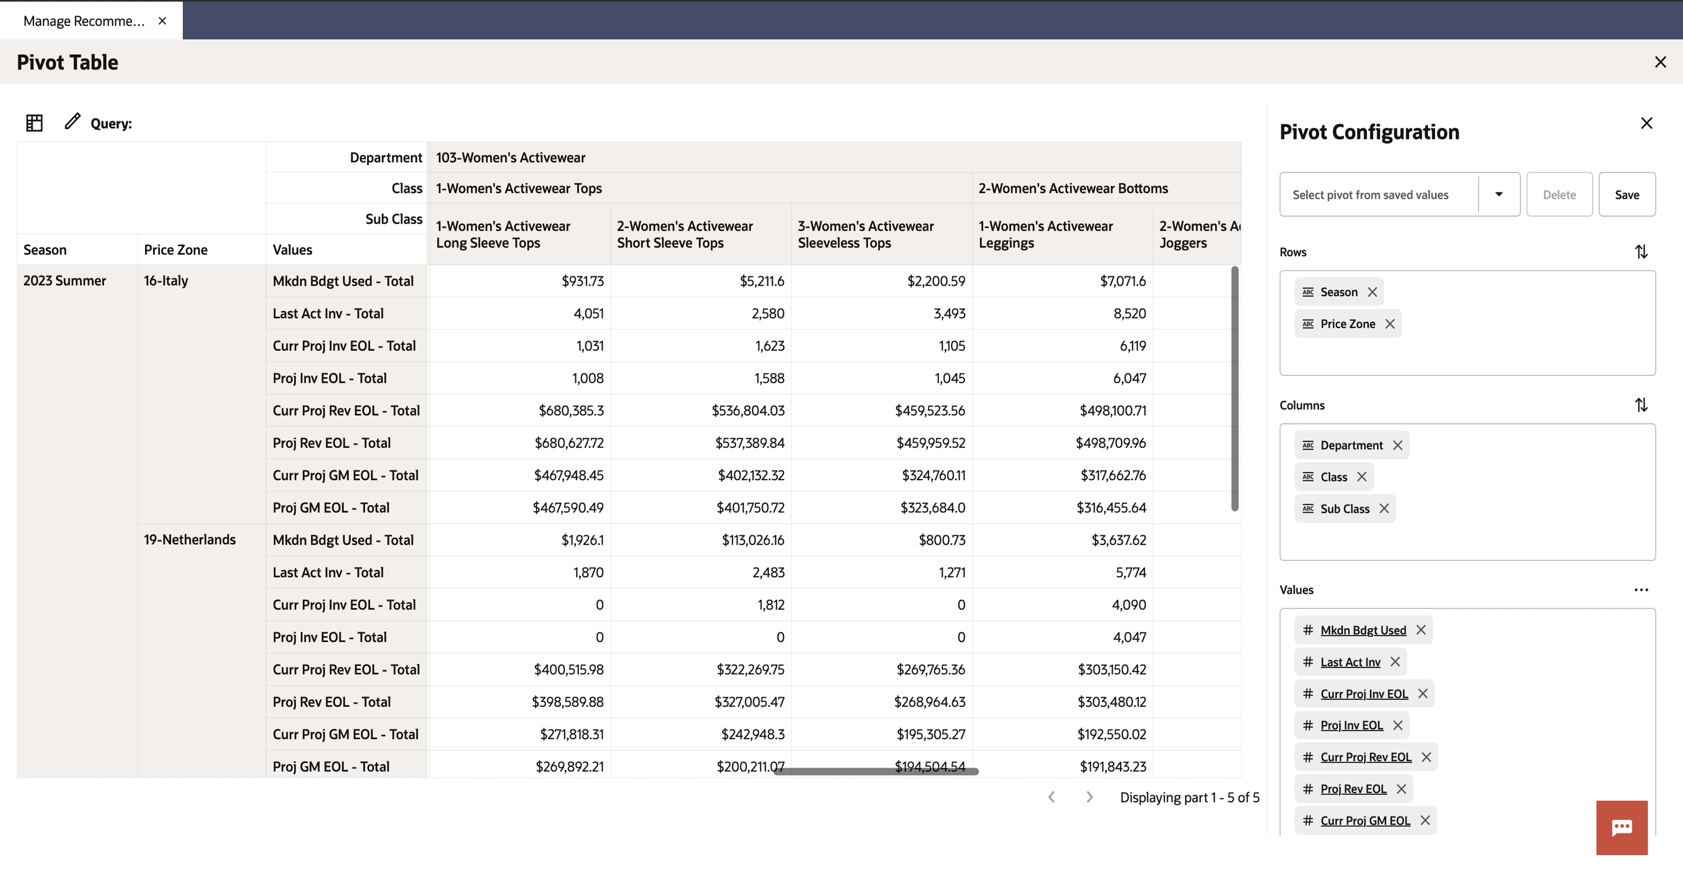Open the Values three-dots options menu
The height and width of the screenshot is (873, 1683).
pyautogui.click(x=1641, y=589)
